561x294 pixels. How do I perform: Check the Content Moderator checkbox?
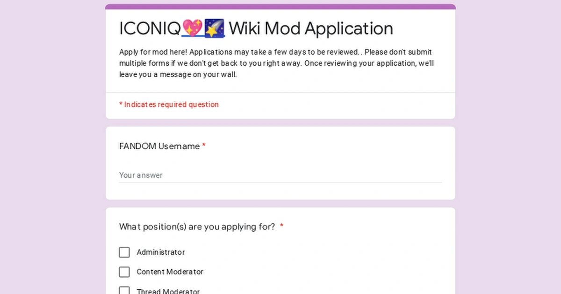coord(124,272)
